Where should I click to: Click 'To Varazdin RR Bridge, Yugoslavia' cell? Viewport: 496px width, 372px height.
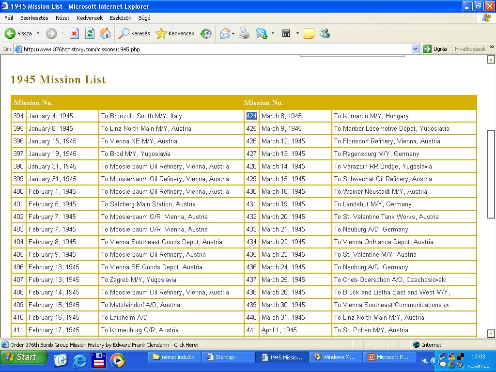point(404,166)
